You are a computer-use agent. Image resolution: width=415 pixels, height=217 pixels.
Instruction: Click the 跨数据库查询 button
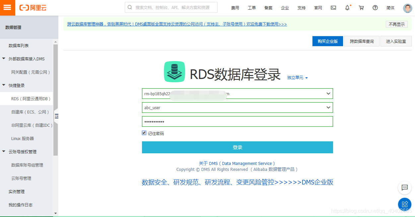tap(362, 41)
